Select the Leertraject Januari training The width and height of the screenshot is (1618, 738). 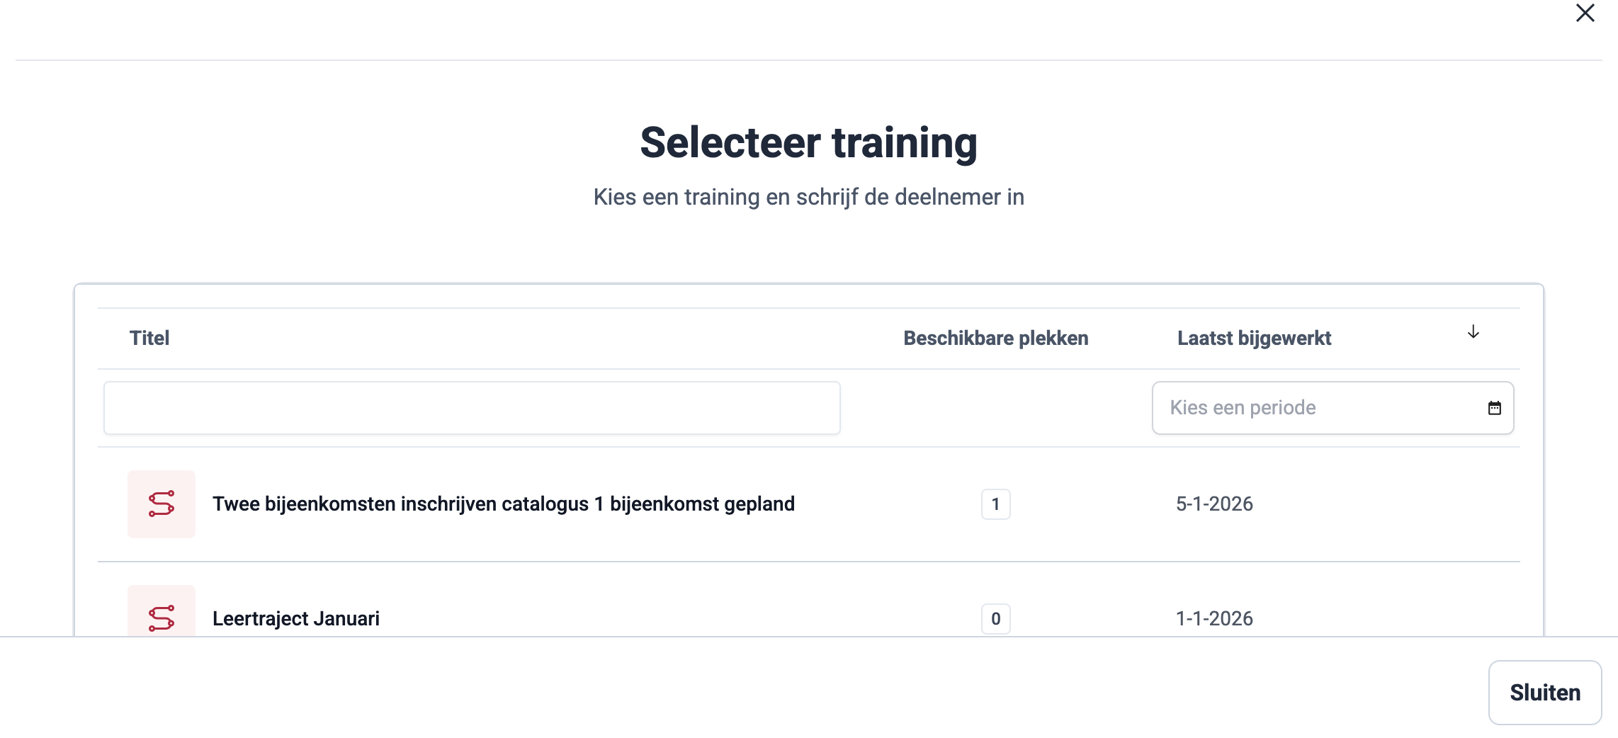tap(296, 619)
